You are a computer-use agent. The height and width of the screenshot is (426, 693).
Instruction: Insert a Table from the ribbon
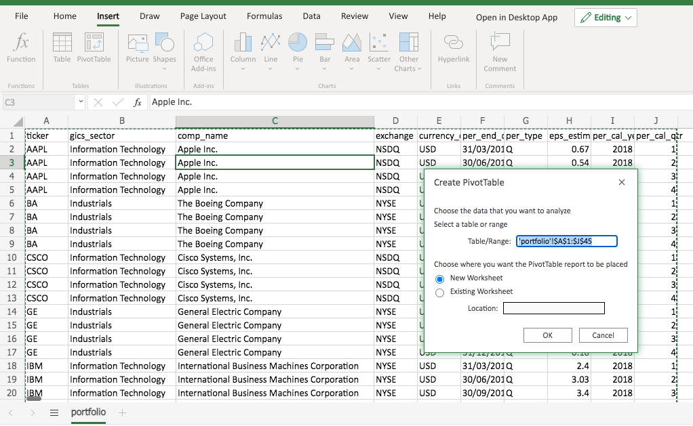click(x=62, y=48)
